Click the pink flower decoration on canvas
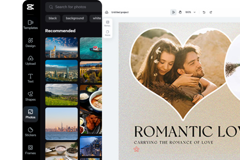Image resolution: width=240 pixels, height=160 pixels. pyautogui.click(x=136, y=149)
